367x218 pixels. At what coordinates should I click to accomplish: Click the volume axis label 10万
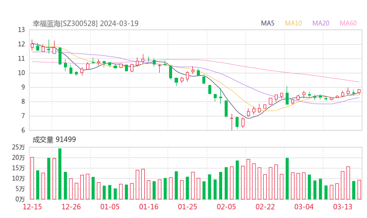click(18, 178)
